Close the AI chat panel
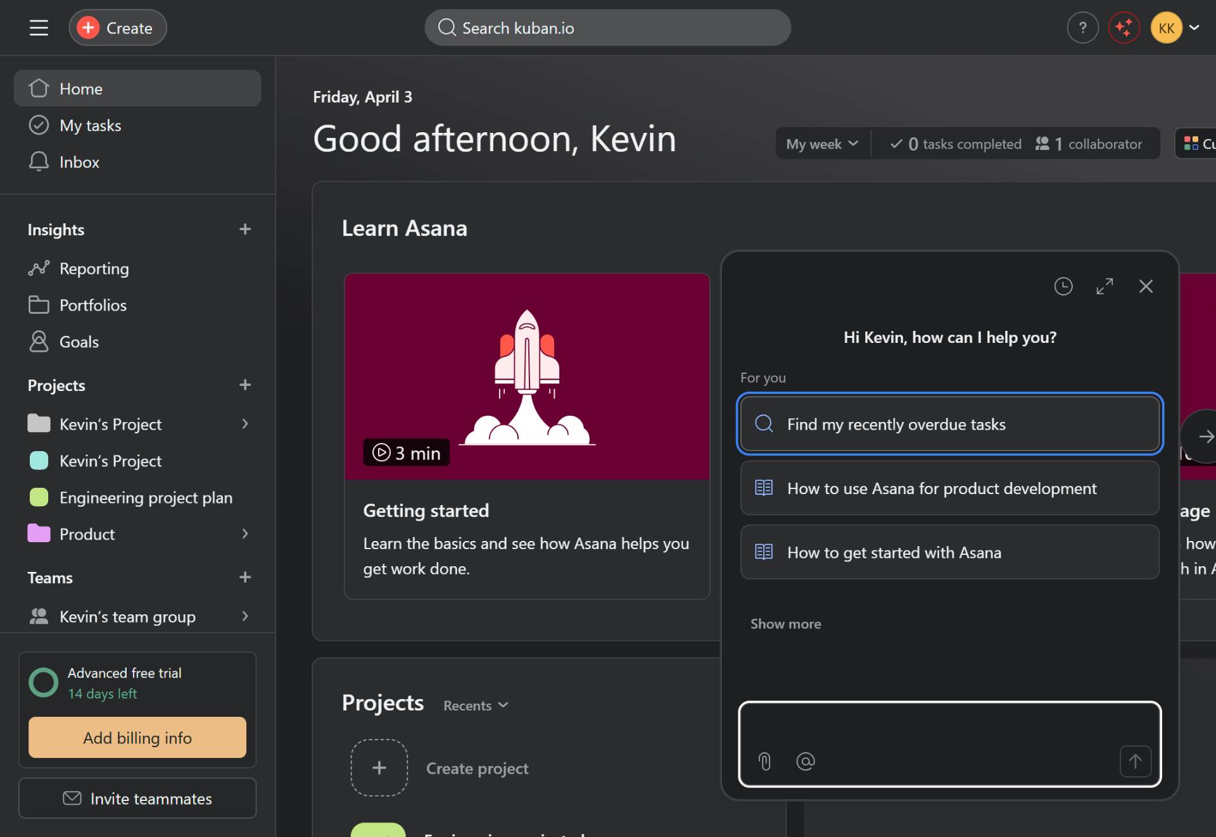The width and height of the screenshot is (1216, 837). (x=1146, y=286)
